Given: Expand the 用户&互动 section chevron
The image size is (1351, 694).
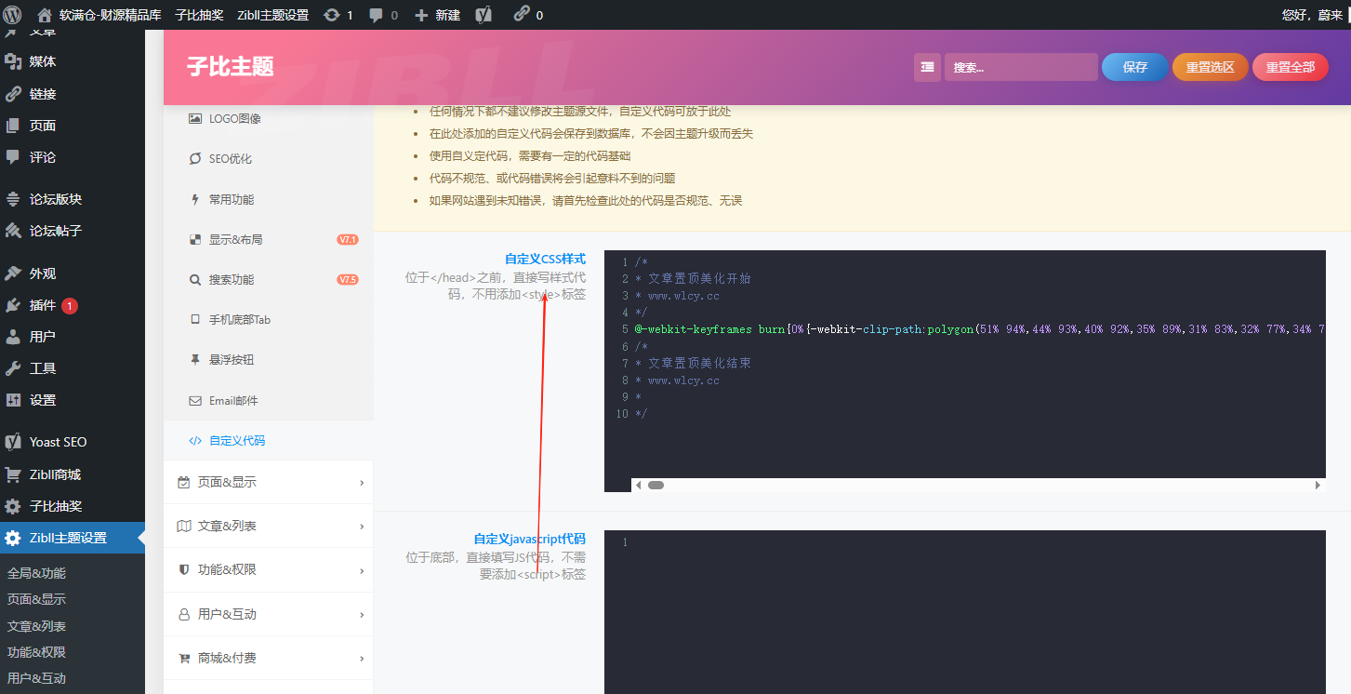Looking at the screenshot, I should (362, 614).
